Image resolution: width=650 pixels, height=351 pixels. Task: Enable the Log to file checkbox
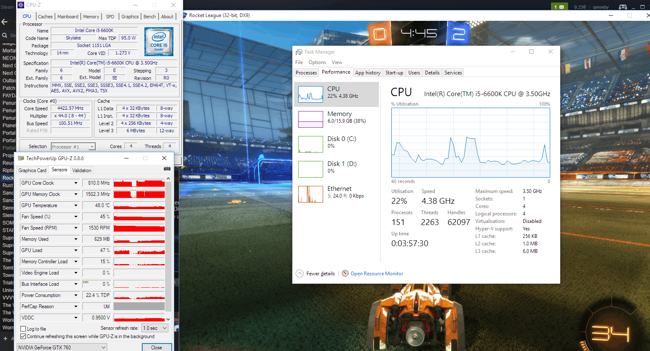click(23, 329)
